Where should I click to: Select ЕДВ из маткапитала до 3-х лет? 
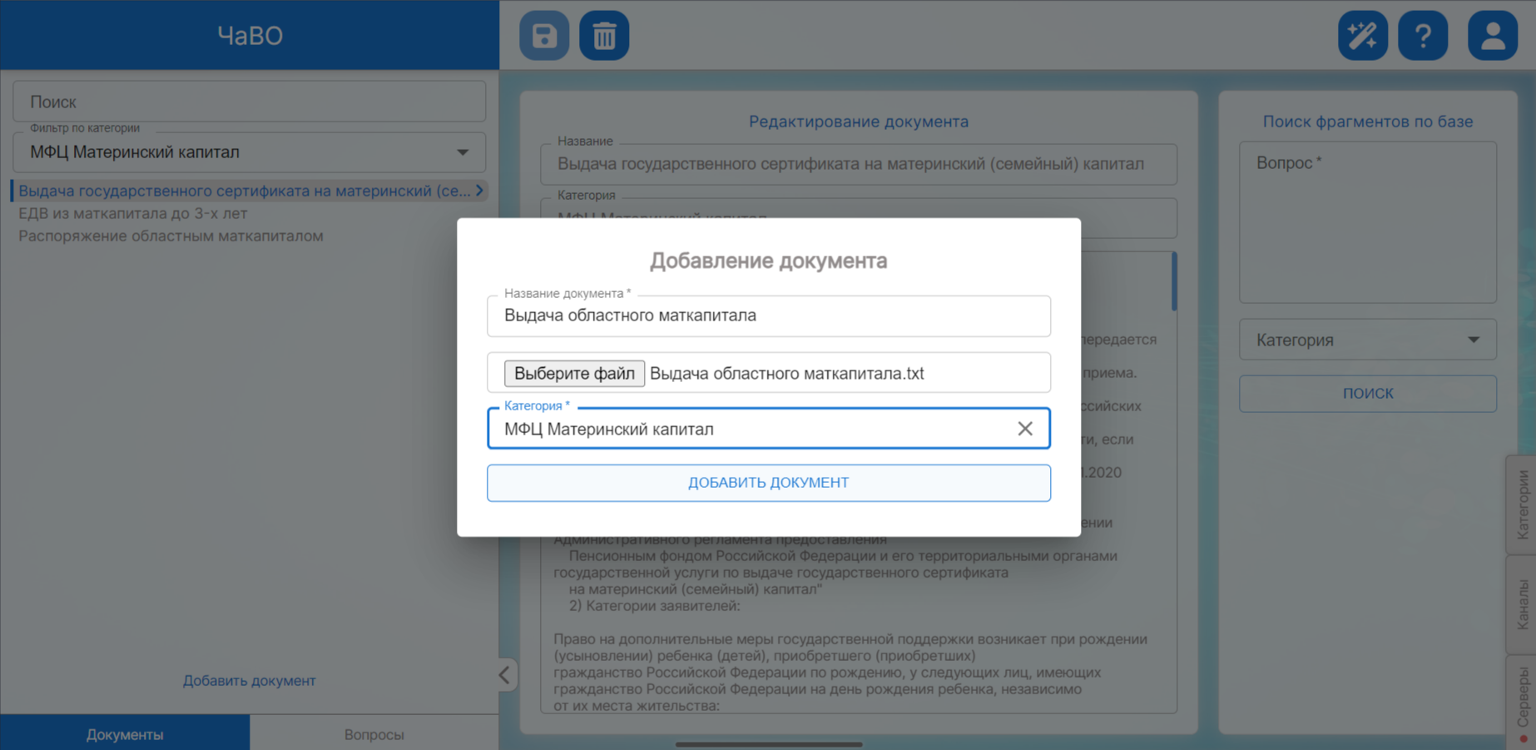(x=133, y=213)
